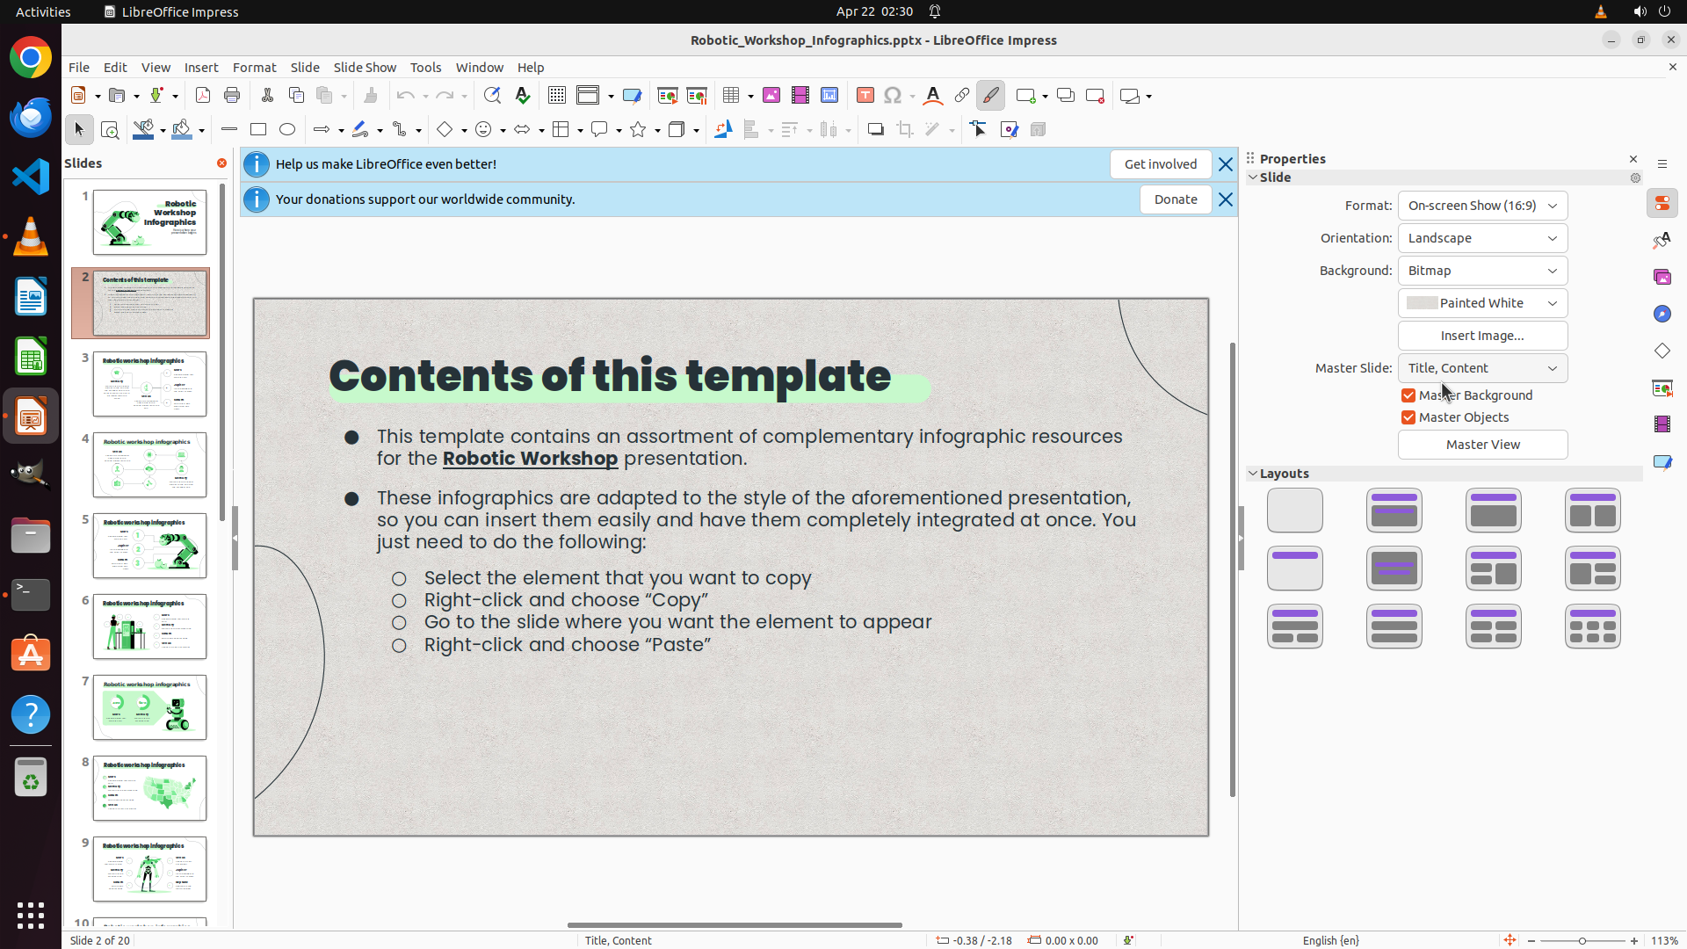Click the zoom slider in the status bar

tap(1582, 941)
